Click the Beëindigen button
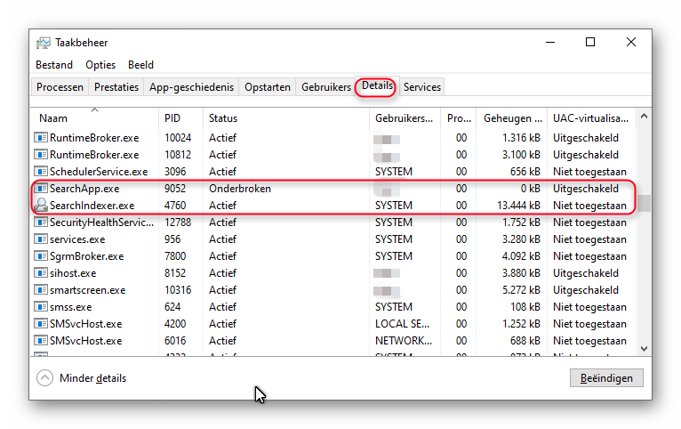Image resolution: width=681 pixels, height=429 pixels. [x=606, y=378]
